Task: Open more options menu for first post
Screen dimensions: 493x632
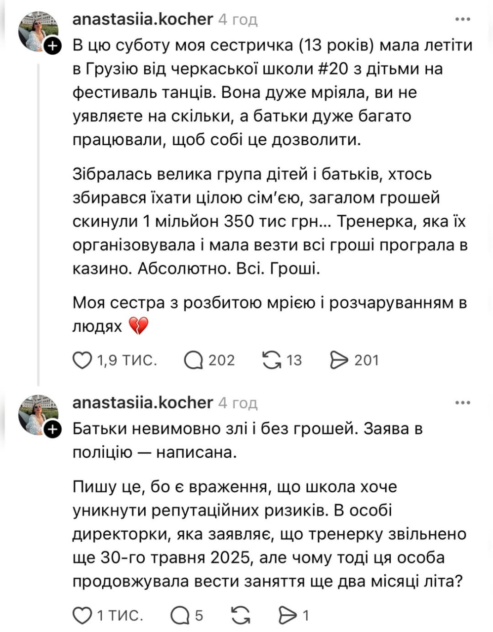Action: [462, 19]
